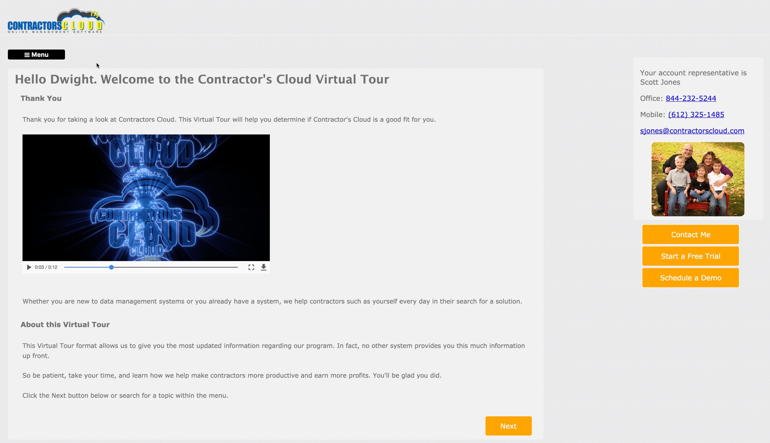Click the mobile phone number link
The height and width of the screenshot is (443, 770).
tap(696, 115)
